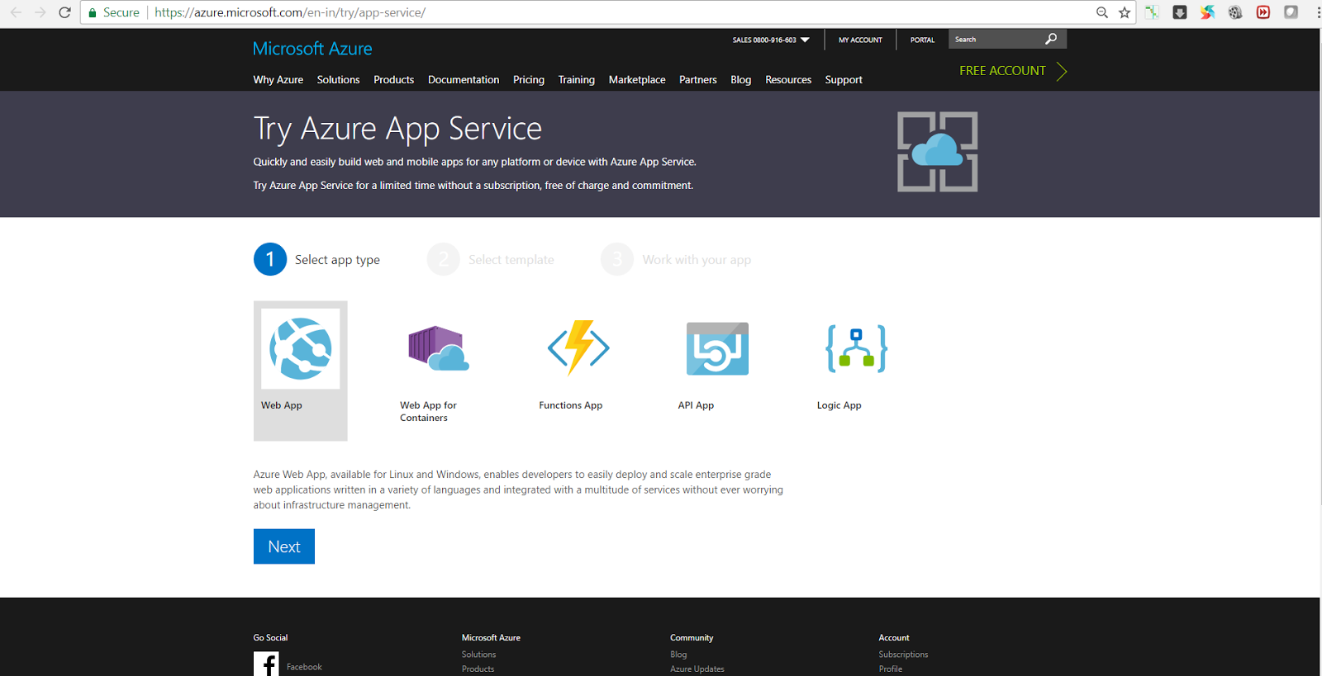Viewport: 1322px width, 676px height.
Task: Click the browser address bar URL
Action: tap(290, 12)
